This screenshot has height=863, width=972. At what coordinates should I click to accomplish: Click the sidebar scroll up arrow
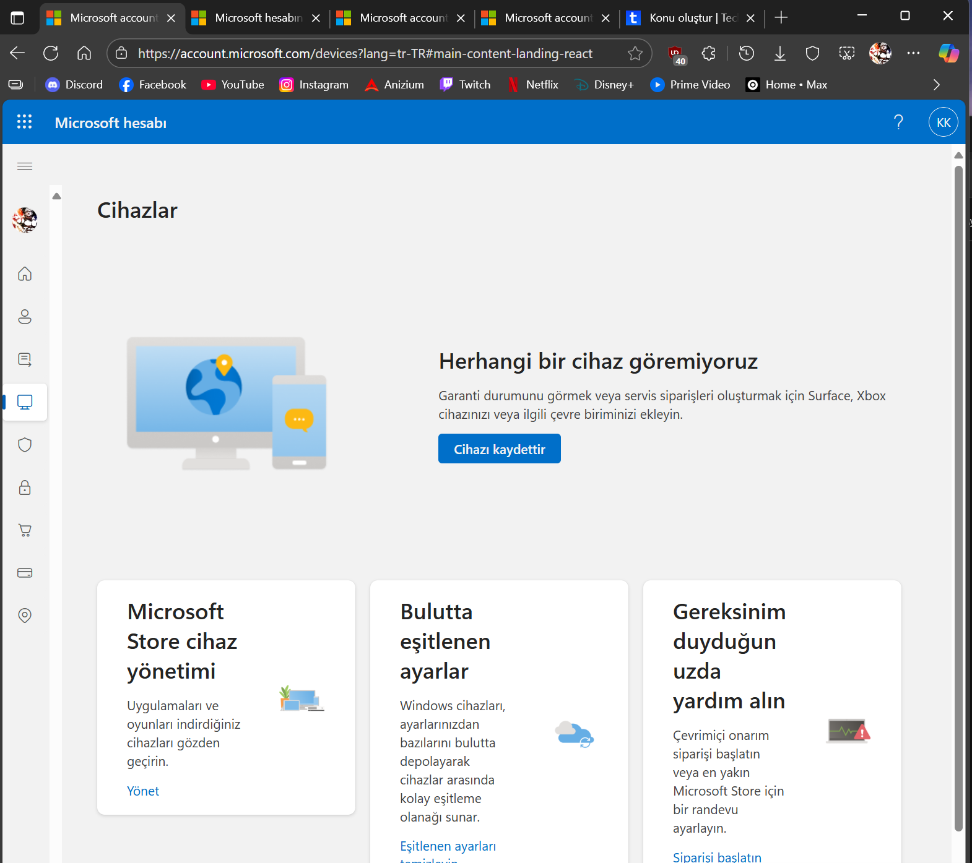point(56,196)
